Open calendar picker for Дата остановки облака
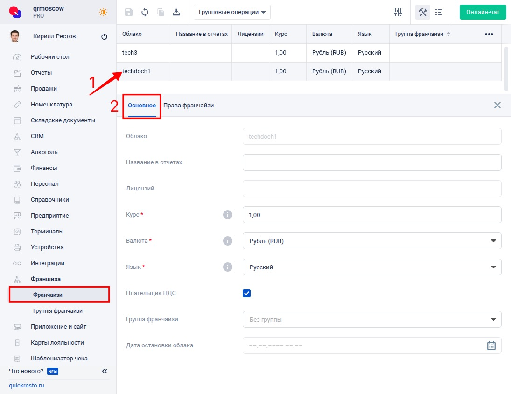 [x=491, y=345]
